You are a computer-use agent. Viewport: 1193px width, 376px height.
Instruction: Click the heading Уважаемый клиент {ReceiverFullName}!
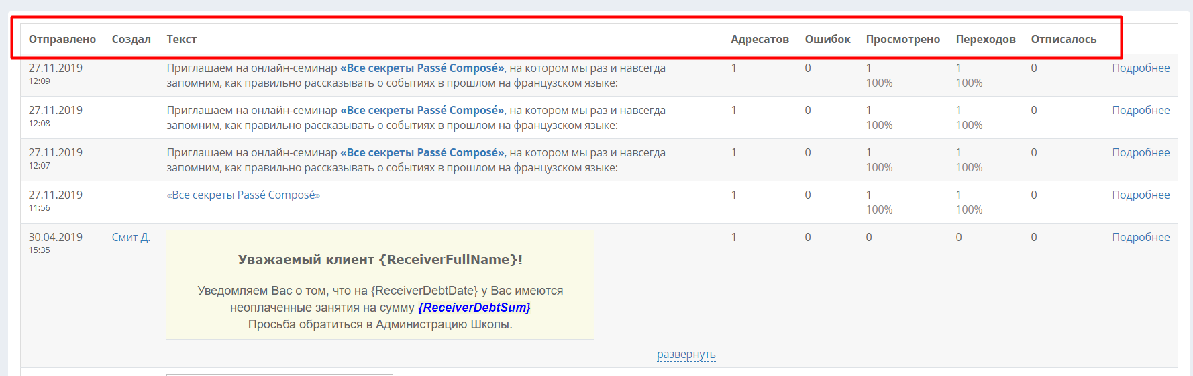pos(380,260)
